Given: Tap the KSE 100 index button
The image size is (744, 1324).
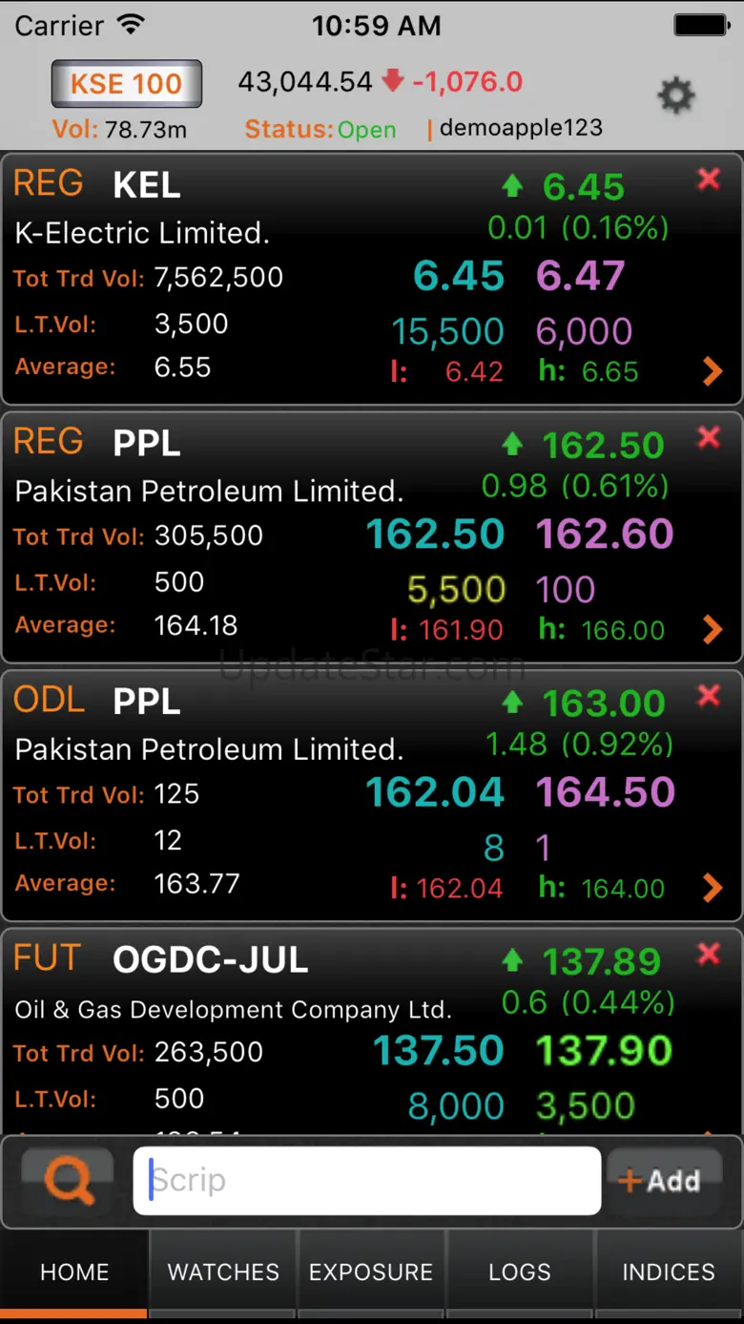Looking at the screenshot, I should (126, 84).
